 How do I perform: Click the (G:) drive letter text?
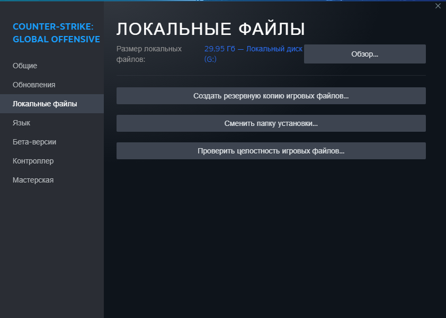tap(210, 59)
